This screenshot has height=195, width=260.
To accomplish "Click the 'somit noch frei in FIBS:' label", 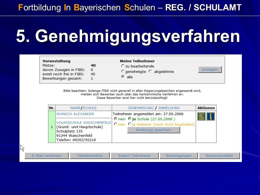I will tap(63, 74).
